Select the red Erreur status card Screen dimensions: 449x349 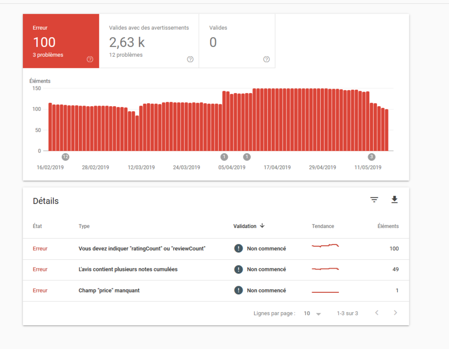click(x=61, y=41)
